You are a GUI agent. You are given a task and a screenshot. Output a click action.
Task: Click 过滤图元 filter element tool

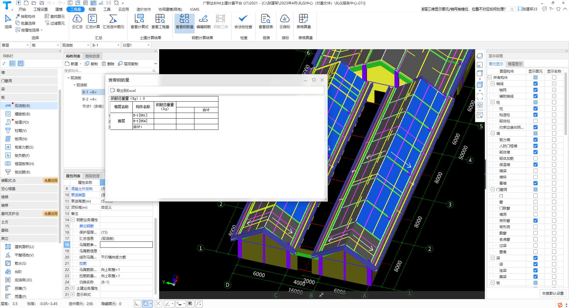[55, 23]
